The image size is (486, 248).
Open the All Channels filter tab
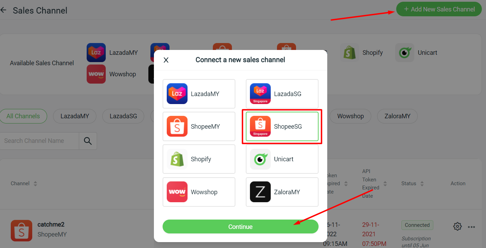[23, 116]
